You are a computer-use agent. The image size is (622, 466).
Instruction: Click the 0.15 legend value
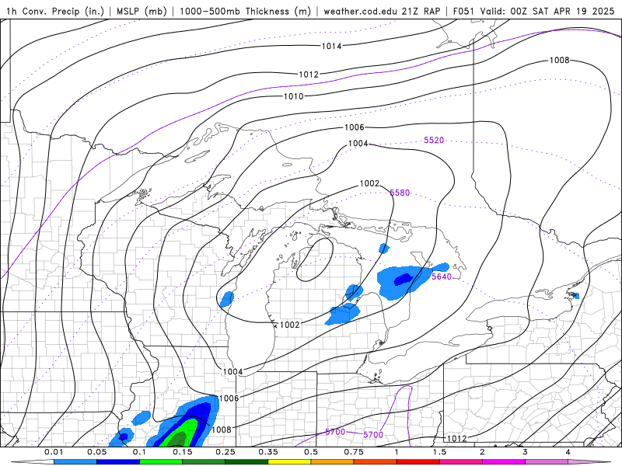pos(183,452)
